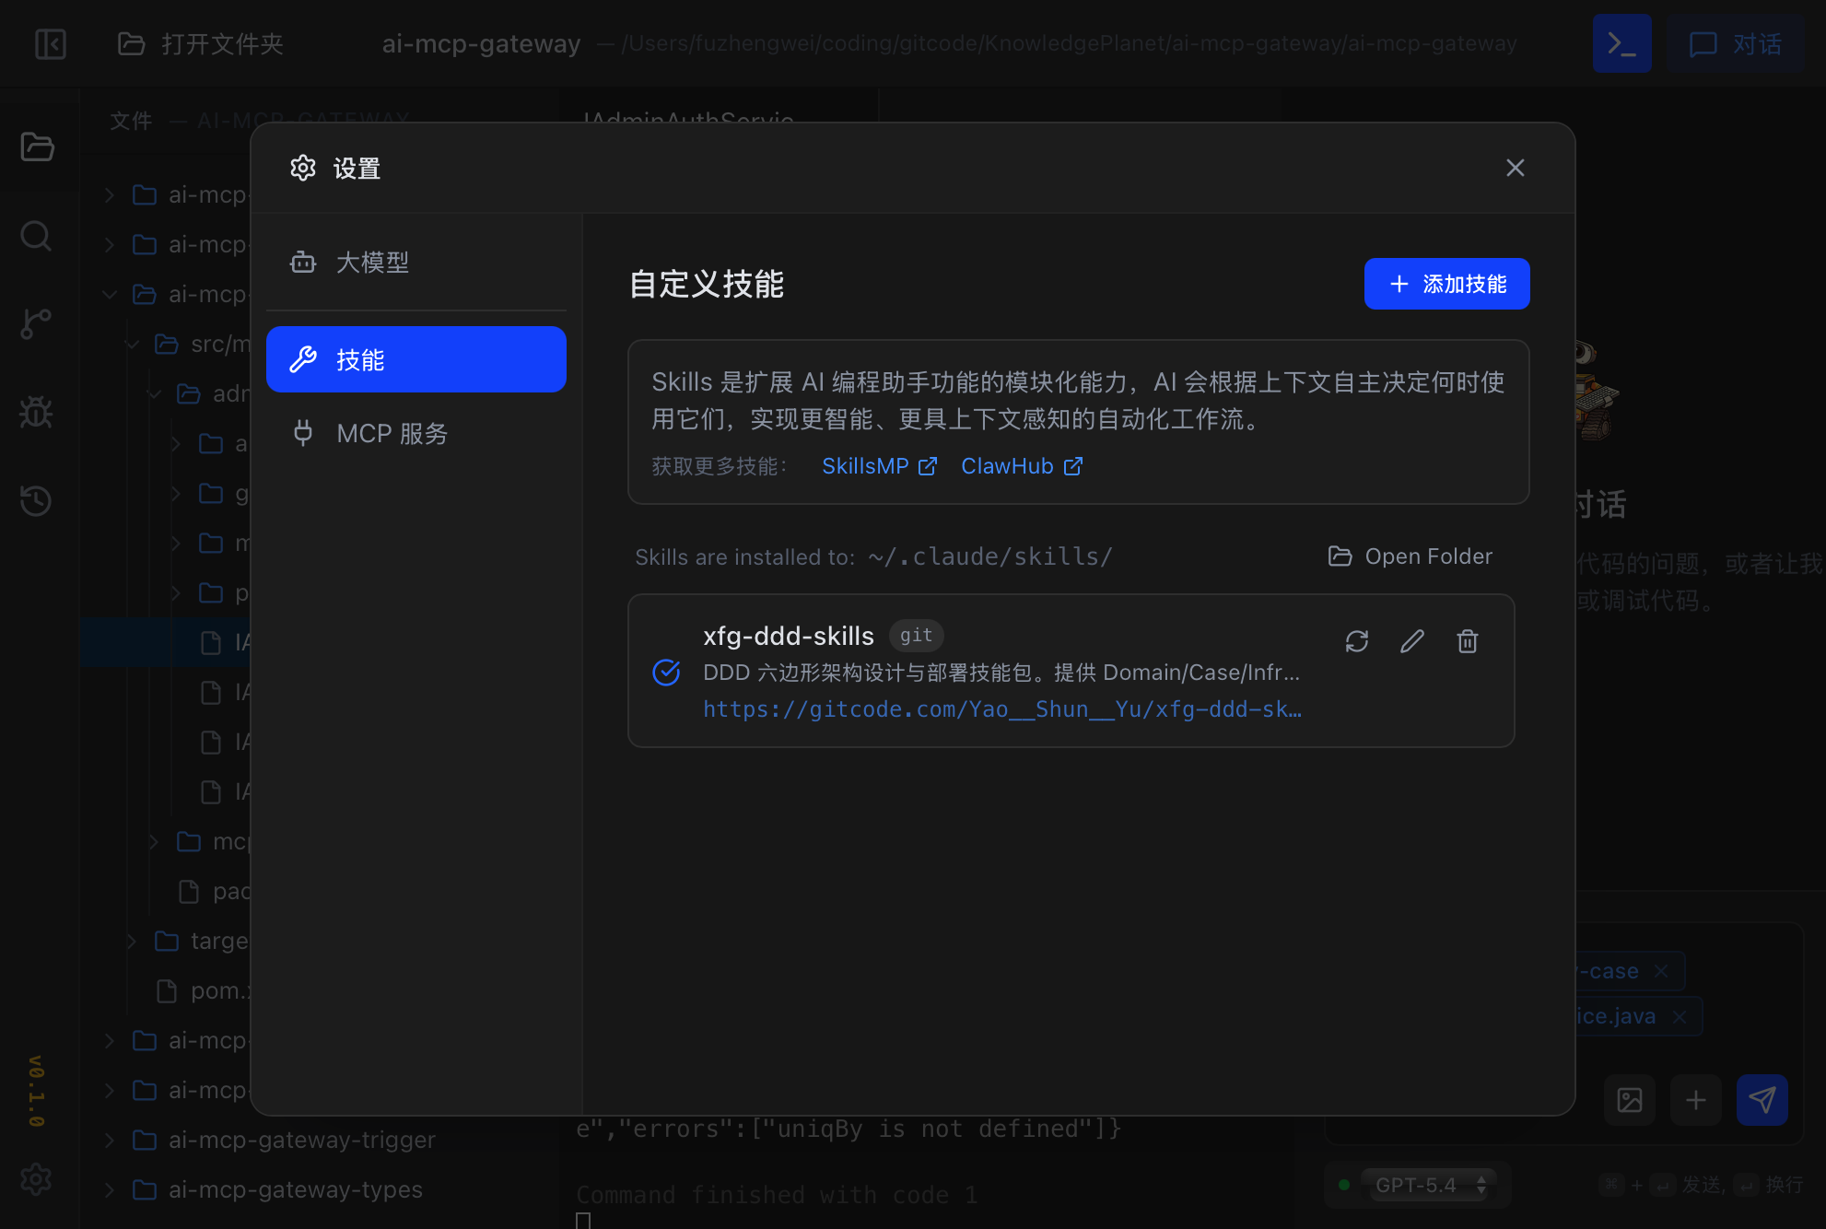Screen dimensions: 1826x1229
Task: Open the GPT-5.4 model selector
Action: (x=1428, y=1185)
